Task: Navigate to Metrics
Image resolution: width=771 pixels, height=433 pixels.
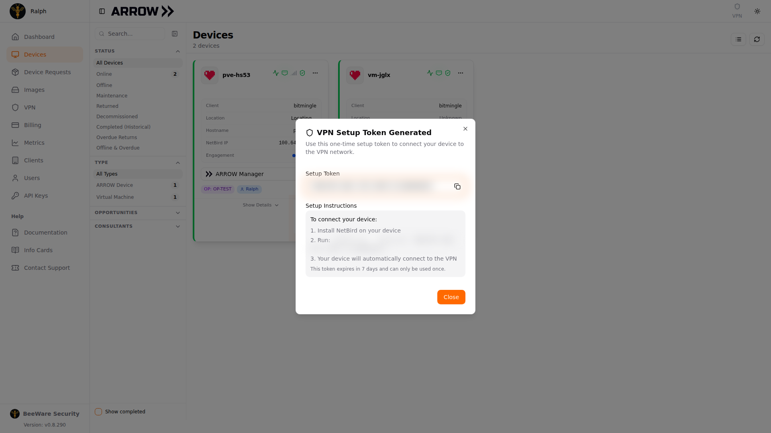Action: pos(45,143)
